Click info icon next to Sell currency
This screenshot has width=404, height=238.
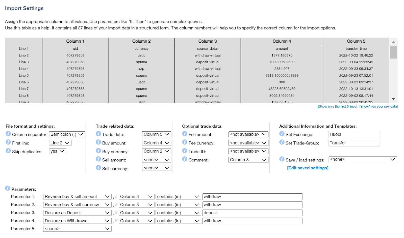click(x=98, y=168)
